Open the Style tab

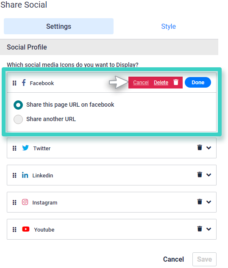tap(169, 26)
